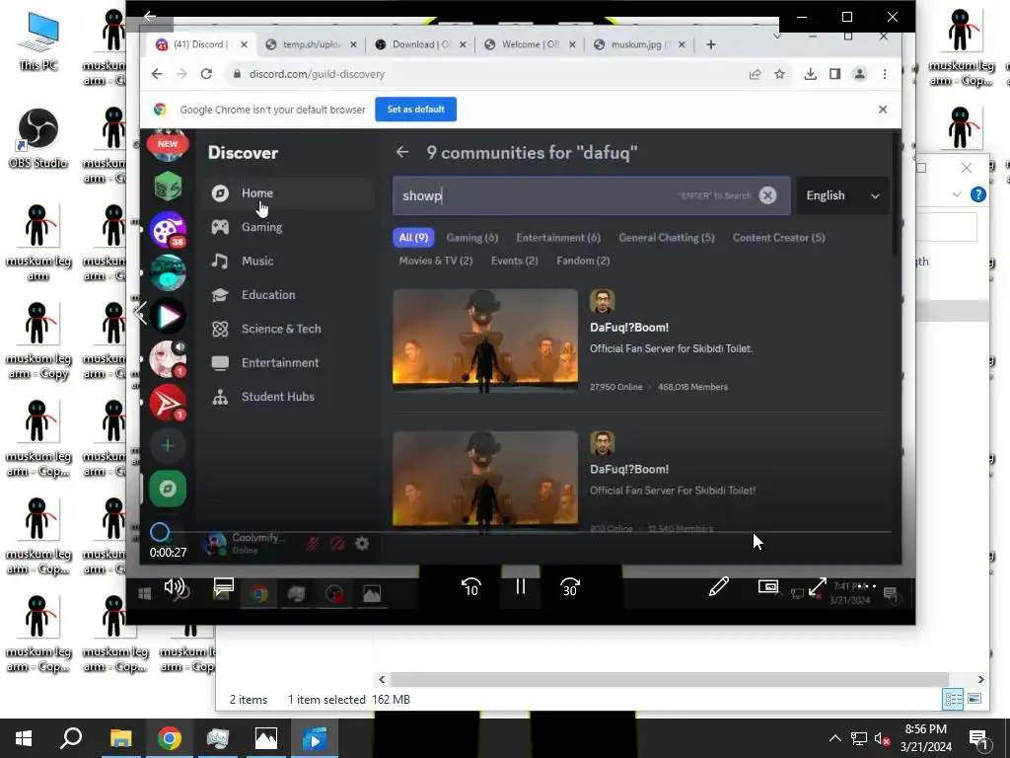Click the Discord search box containing 'showp'
The image size is (1010, 758).
pos(592,196)
